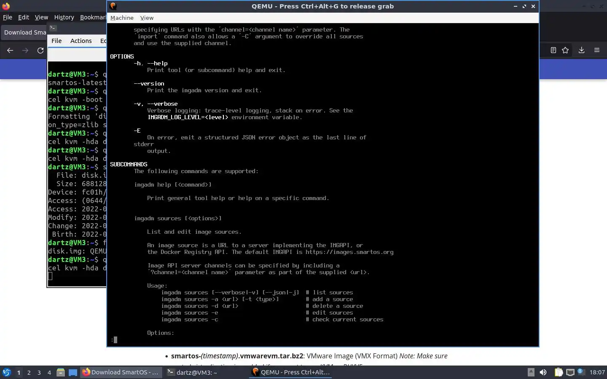The image size is (607, 379).
Task: Click the terminal cursor in dartz@VM3 window
Action: point(50,276)
